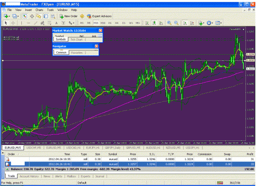Screen dimensions: 257x186
Task: Open the Experts terminal tab
Action: pyautogui.click(x=86, y=176)
